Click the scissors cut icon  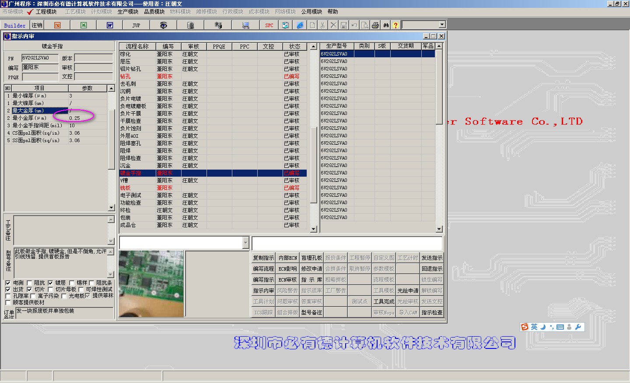[x=323, y=25]
